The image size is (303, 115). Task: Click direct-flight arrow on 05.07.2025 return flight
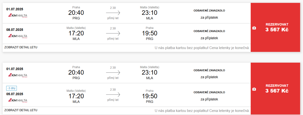click(113, 95)
